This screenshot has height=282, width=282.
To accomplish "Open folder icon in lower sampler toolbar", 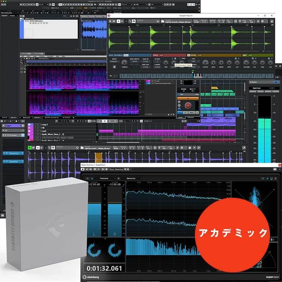I will point(82,148).
